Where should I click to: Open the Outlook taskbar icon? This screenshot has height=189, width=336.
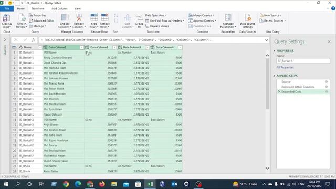[x=174, y=184]
